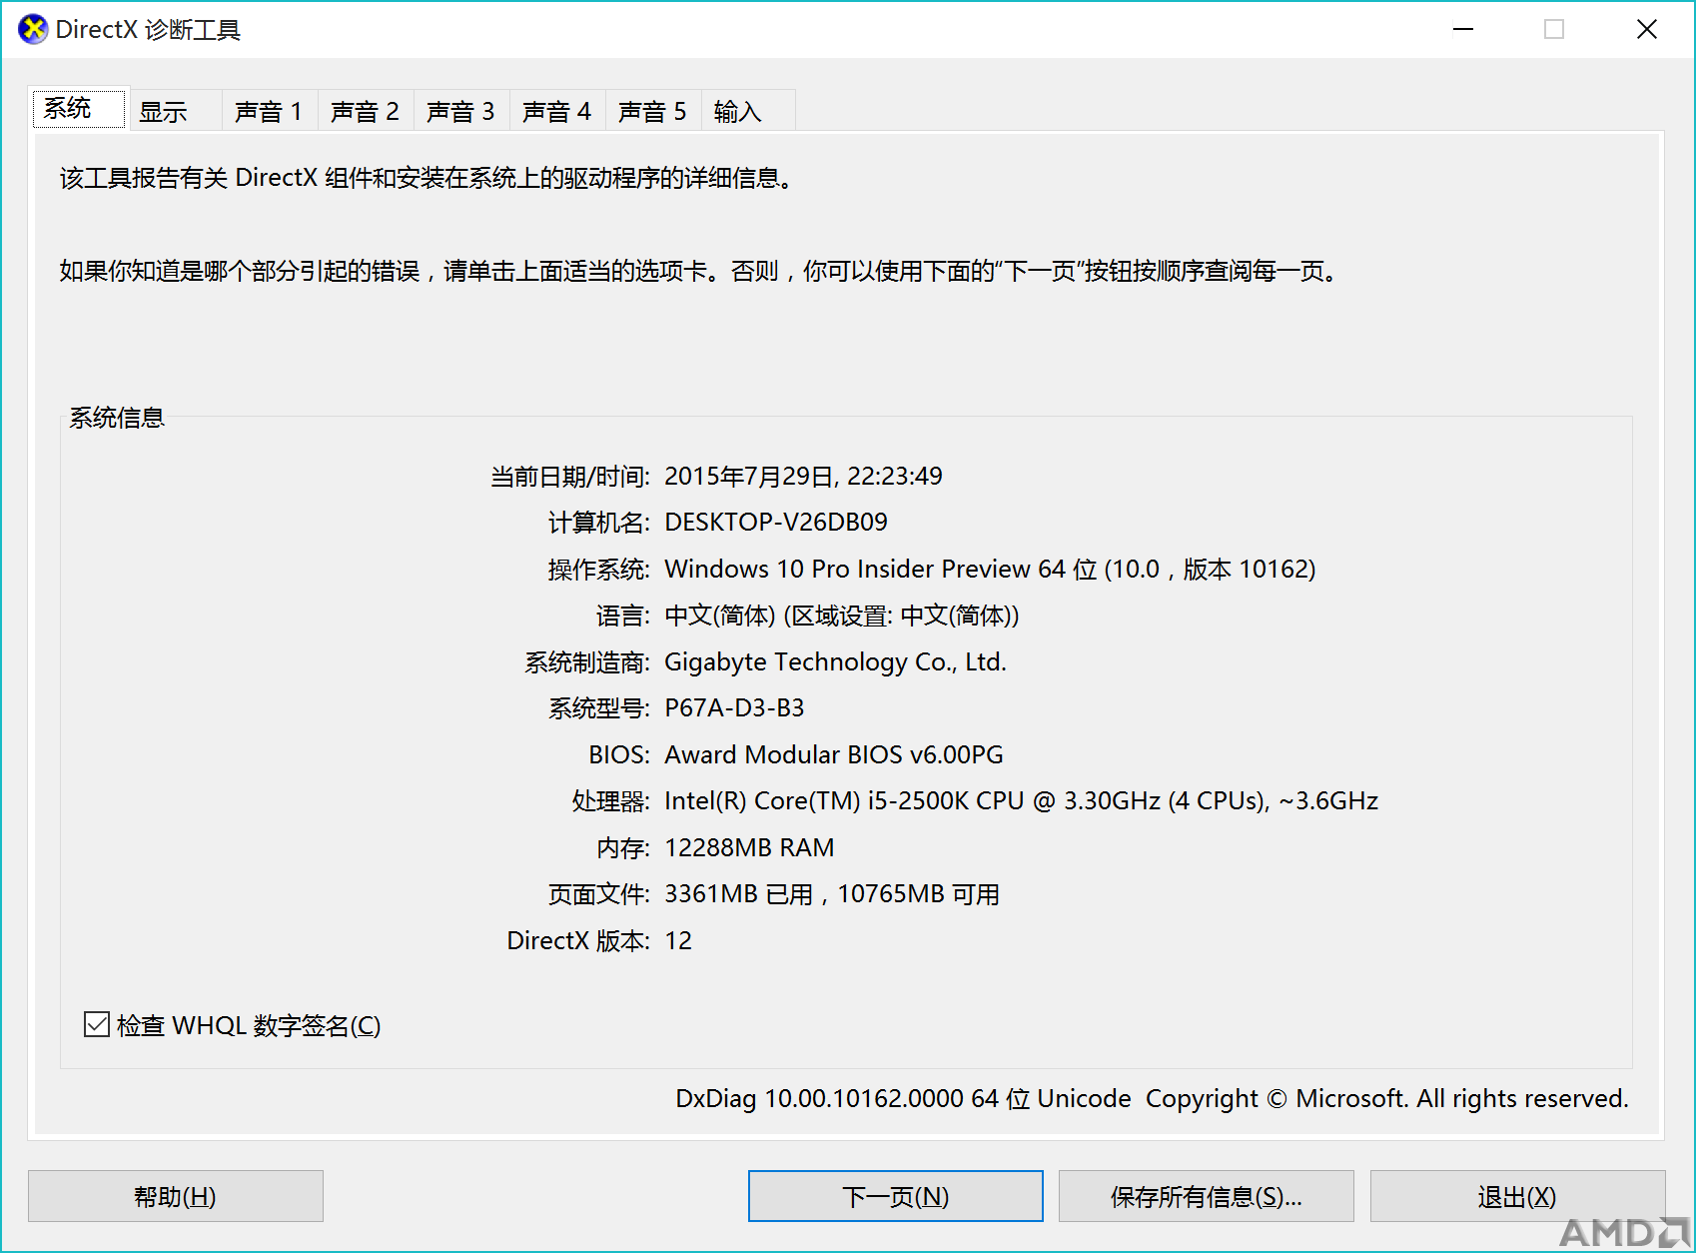Select computer name DESKTOP-V26DB09
This screenshot has width=1696, height=1253.
click(x=776, y=523)
